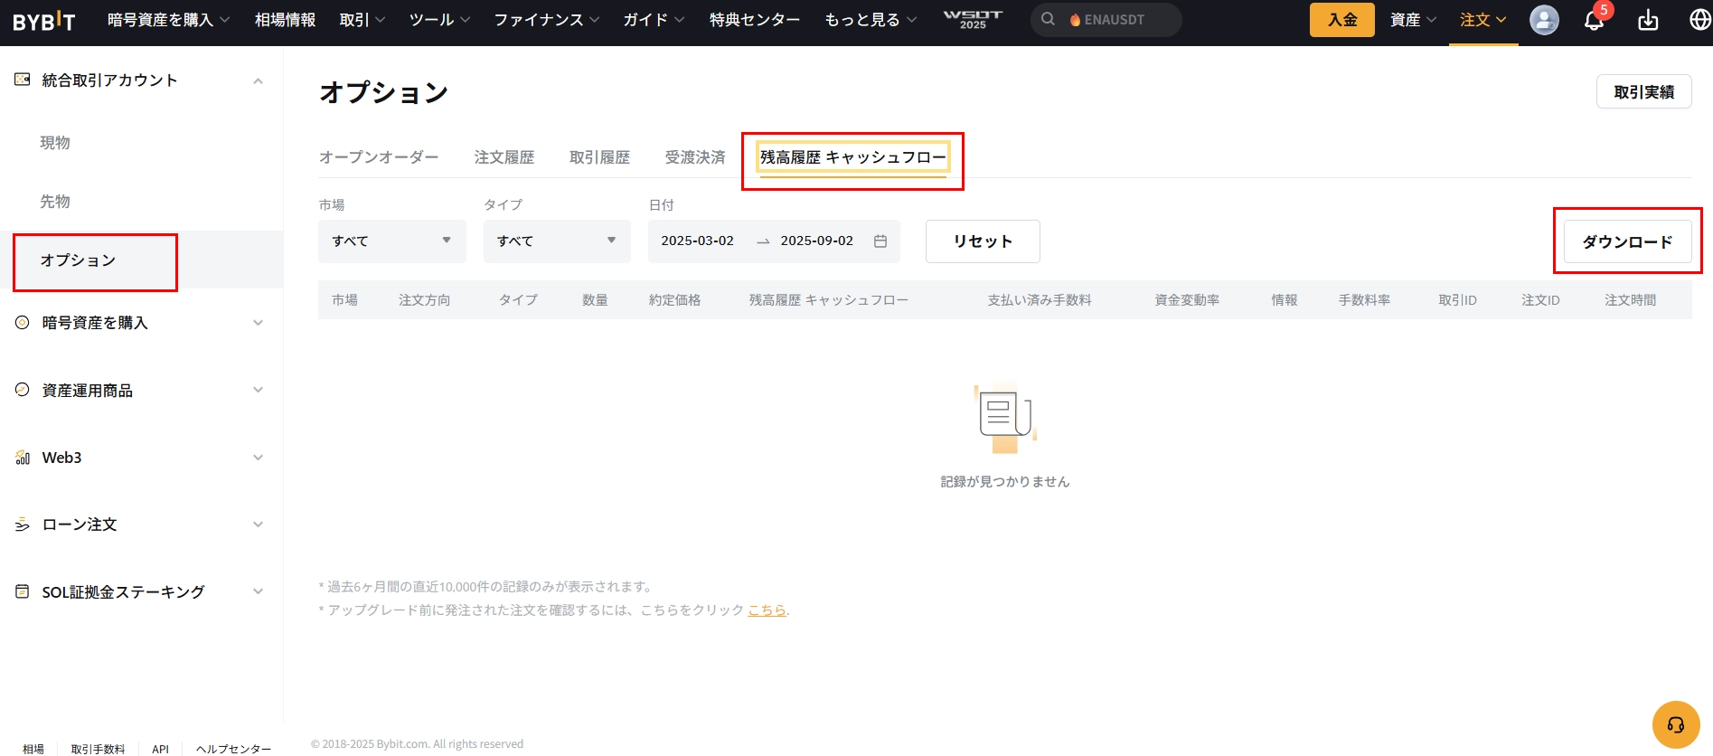Image resolution: width=1713 pixels, height=756 pixels.
Task: Open the ガイド top menu
Action: [x=654, y=20]
